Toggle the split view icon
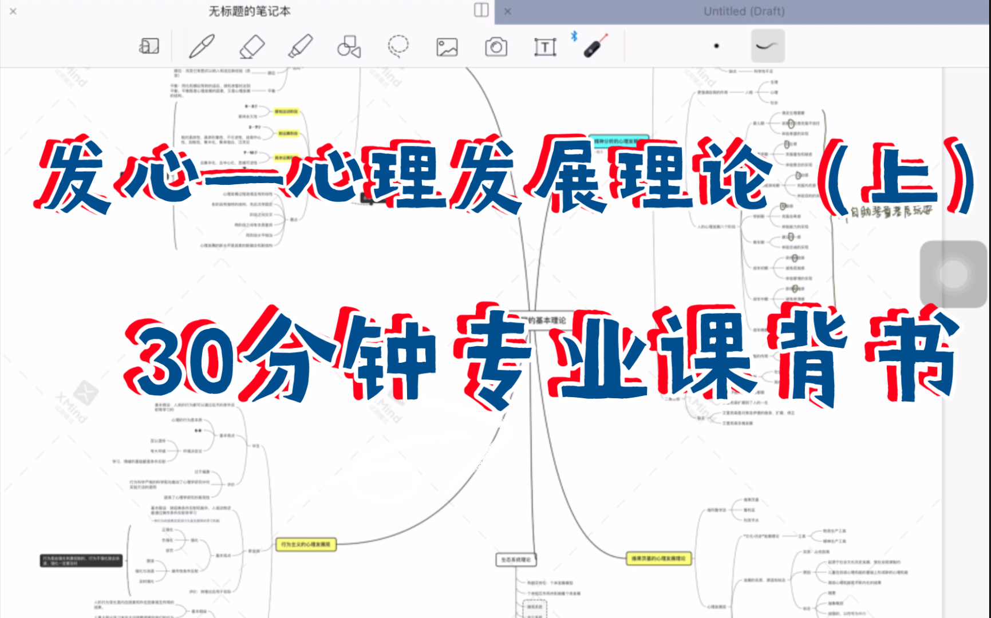The image size is (991, 618). pyautogui.click(x=481, y=10)
